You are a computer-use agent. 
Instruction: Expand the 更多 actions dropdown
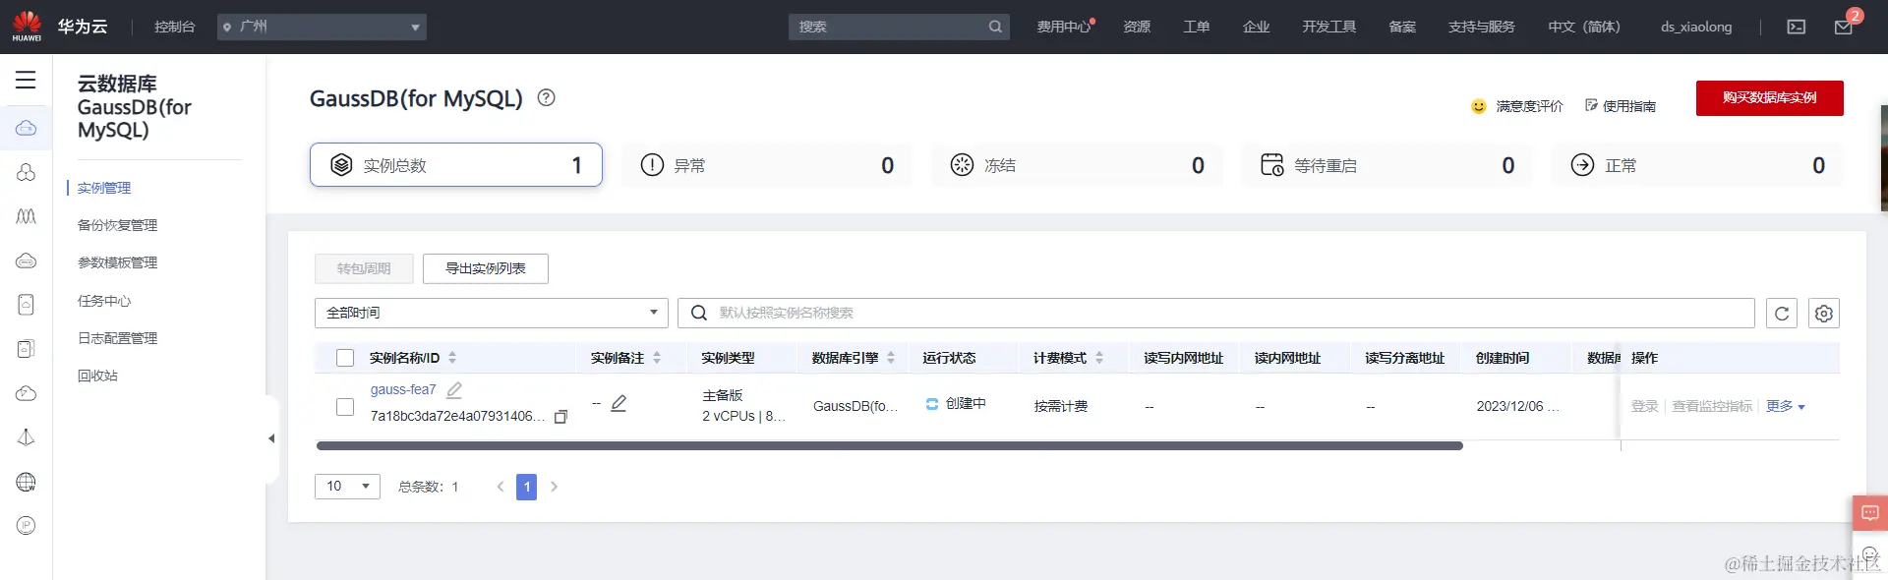pyautogui.click(x=1786, y=406)
